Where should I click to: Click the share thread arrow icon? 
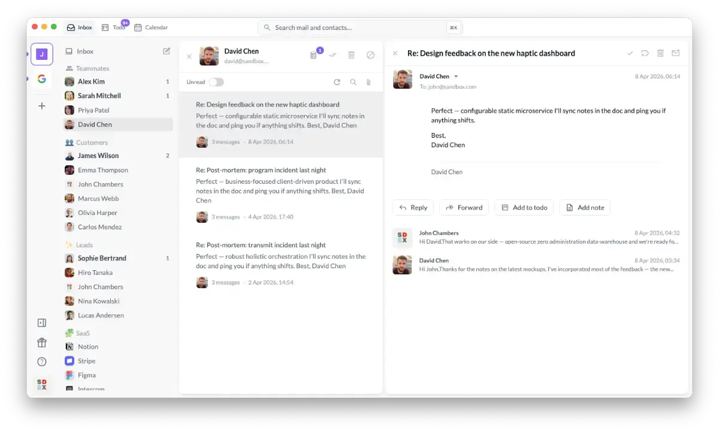click(x=645, y=53)
